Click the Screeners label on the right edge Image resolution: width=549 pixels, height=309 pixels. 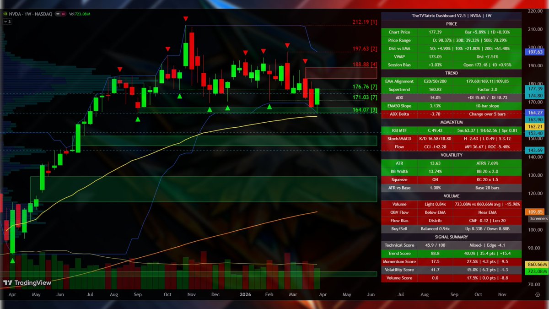[538, 219]
